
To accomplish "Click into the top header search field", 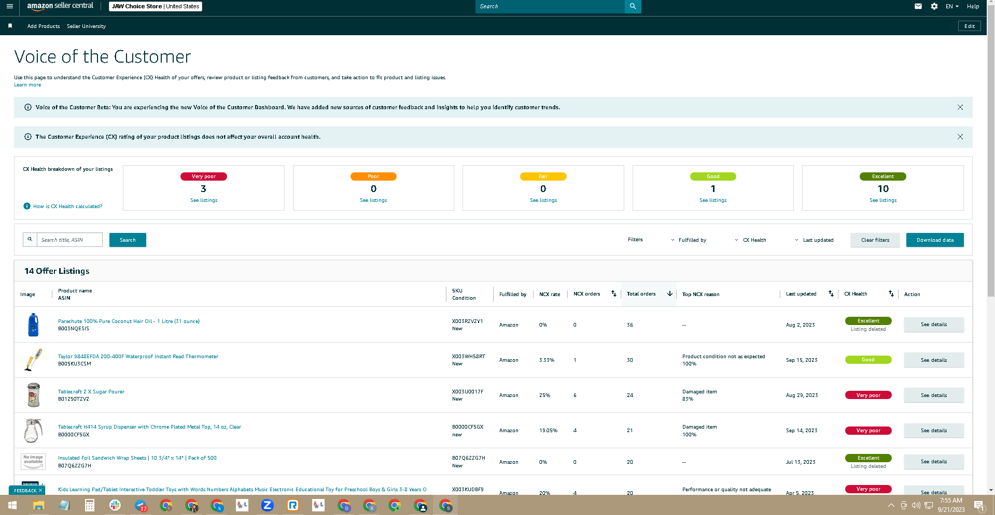I will click(x=550, y=6).
